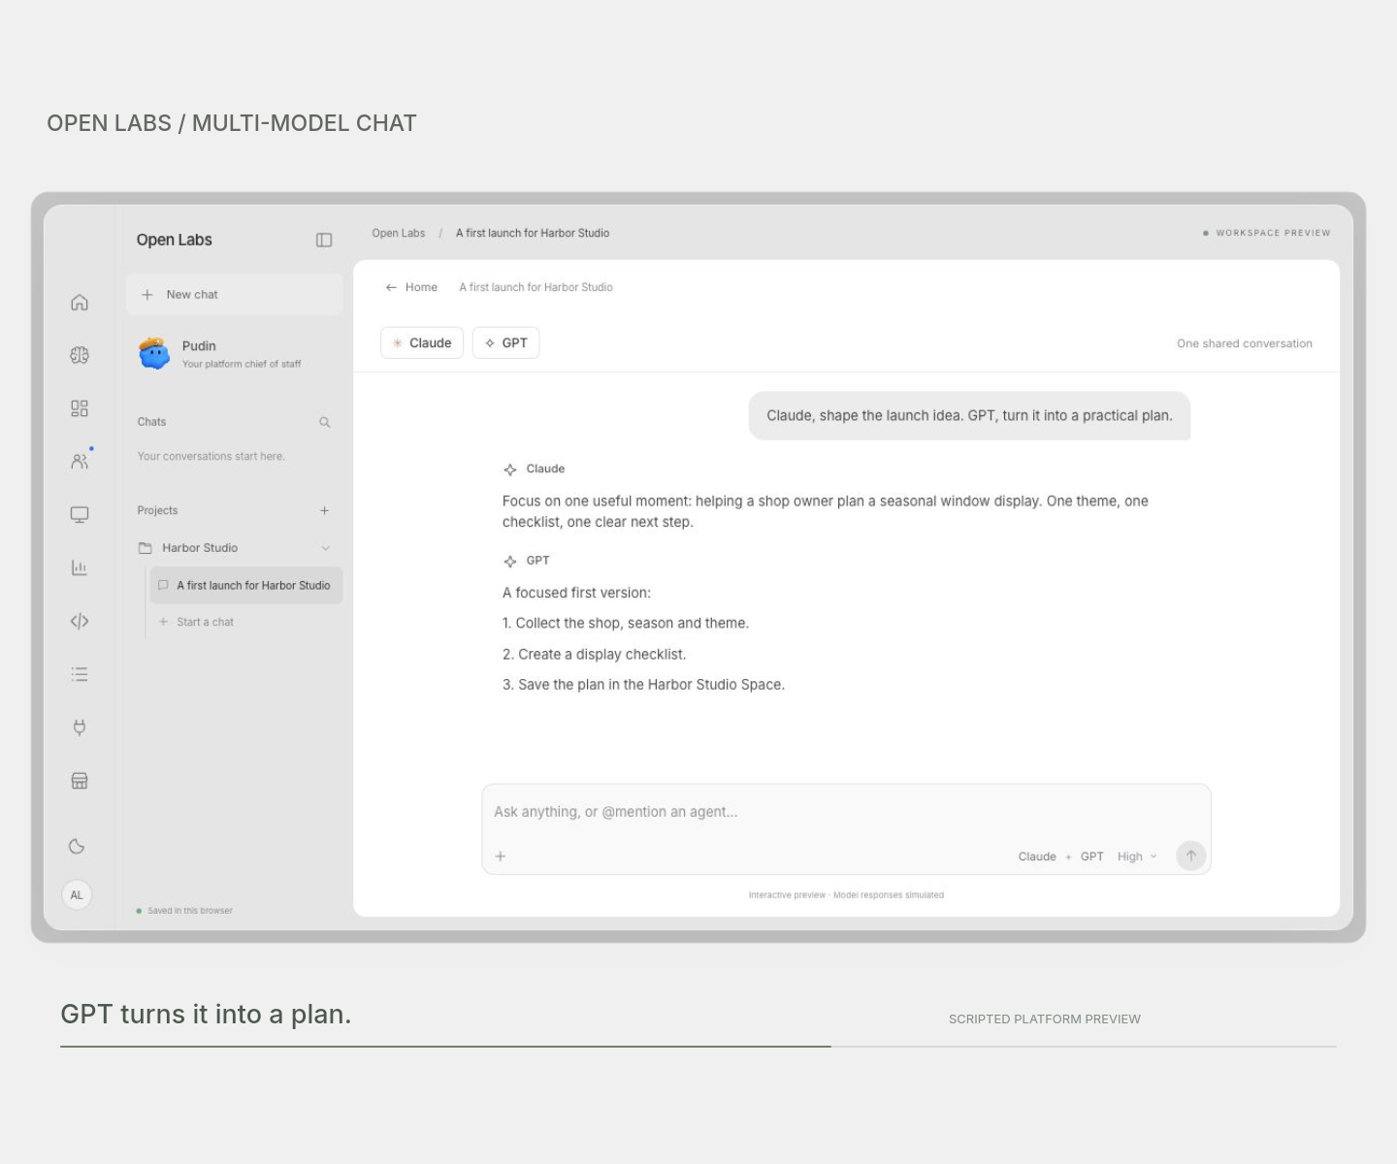Click the 'WORKSPACE PREVIEW' status label
The height and width of the screenshot is (1164, 1397).
(1267, 233)
